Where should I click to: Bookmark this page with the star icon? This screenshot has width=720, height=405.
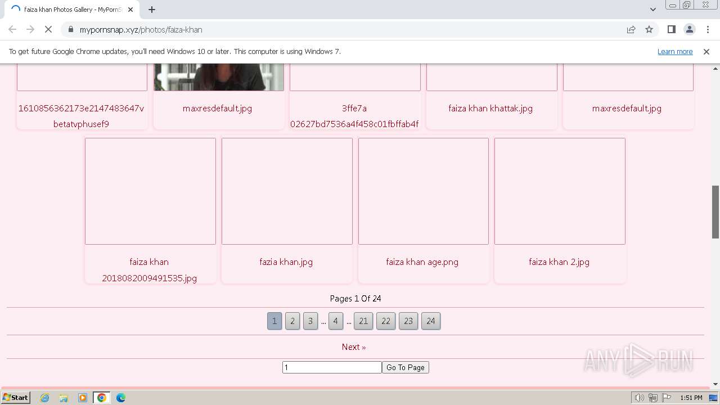649,29
